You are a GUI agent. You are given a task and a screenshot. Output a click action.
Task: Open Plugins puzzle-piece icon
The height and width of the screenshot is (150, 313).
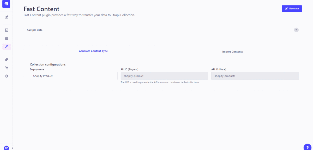tap(7, 60)
